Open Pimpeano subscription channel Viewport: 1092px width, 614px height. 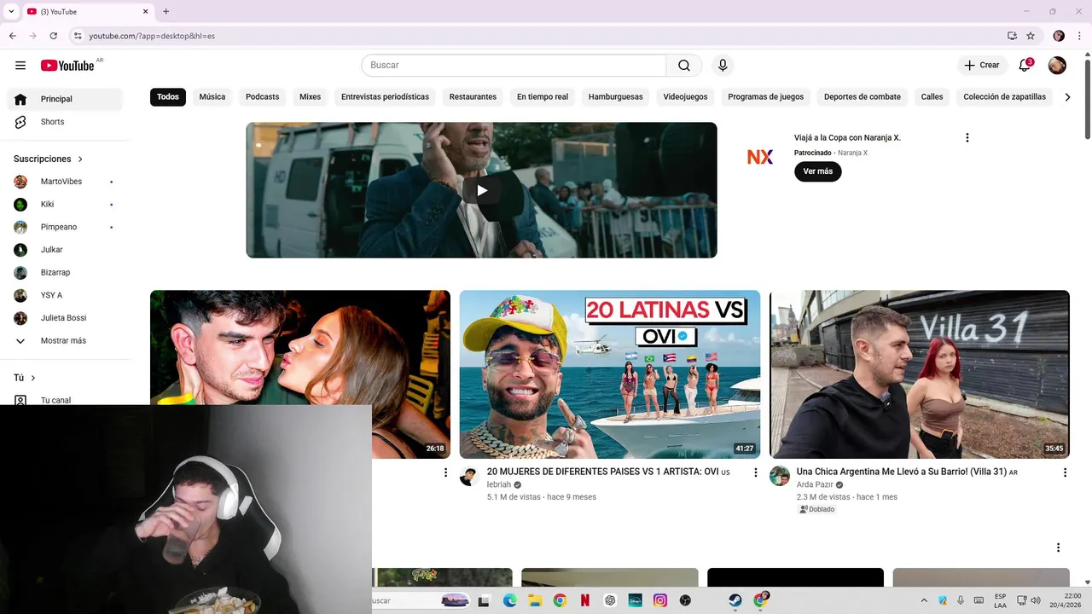click(65, 227)
